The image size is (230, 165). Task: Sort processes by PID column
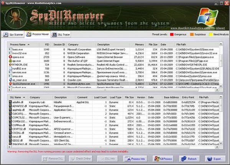(x=45, y=44)
